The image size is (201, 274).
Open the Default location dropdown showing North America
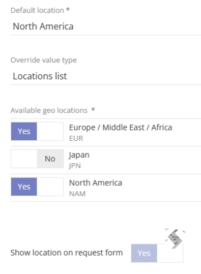coord(106,26)
